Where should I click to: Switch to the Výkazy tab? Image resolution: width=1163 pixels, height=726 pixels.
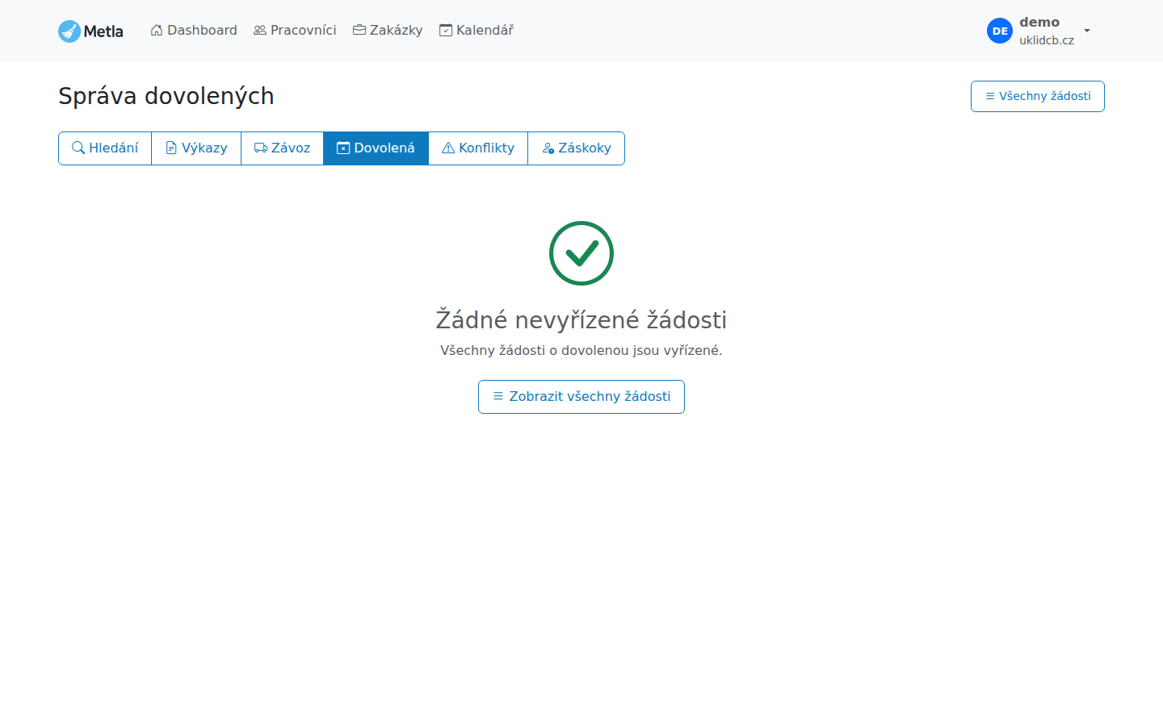[x=196, y=148]
